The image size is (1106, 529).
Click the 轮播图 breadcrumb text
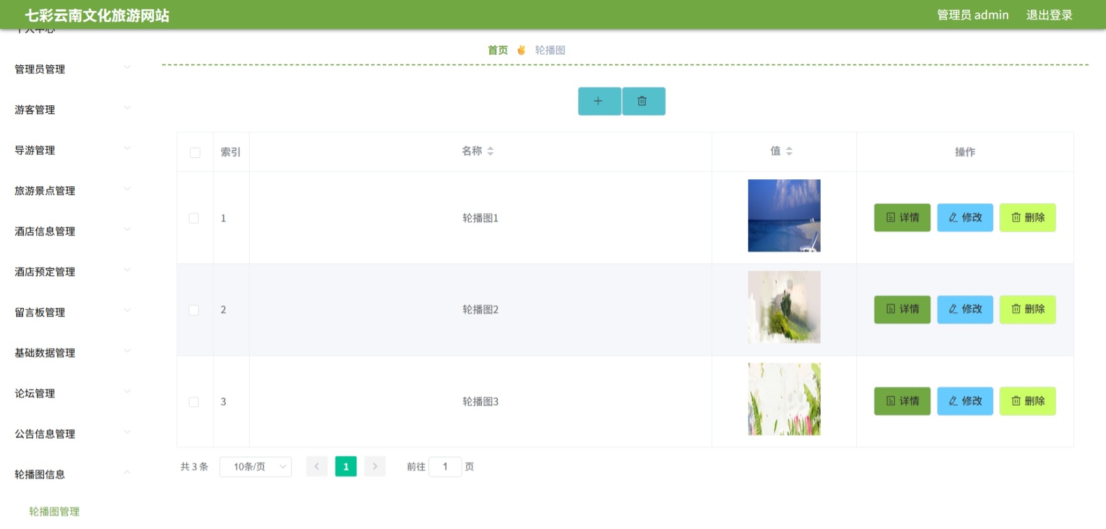pos(550,50)
